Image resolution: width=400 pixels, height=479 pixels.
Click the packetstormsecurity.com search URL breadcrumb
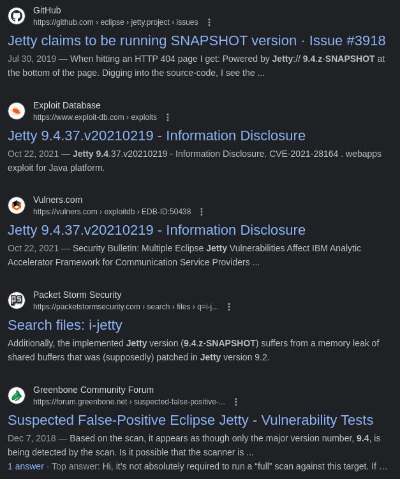(126, 307)
